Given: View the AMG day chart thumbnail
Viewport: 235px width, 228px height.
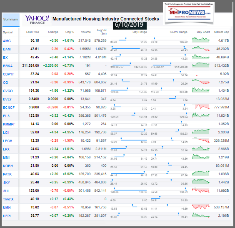Looking at the screenshot, I should click(x=201, y=40).
